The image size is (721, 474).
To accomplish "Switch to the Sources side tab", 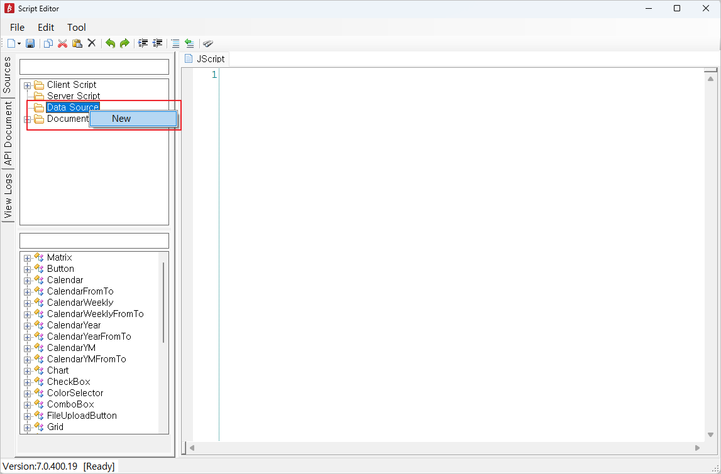I will coord(8,75).
